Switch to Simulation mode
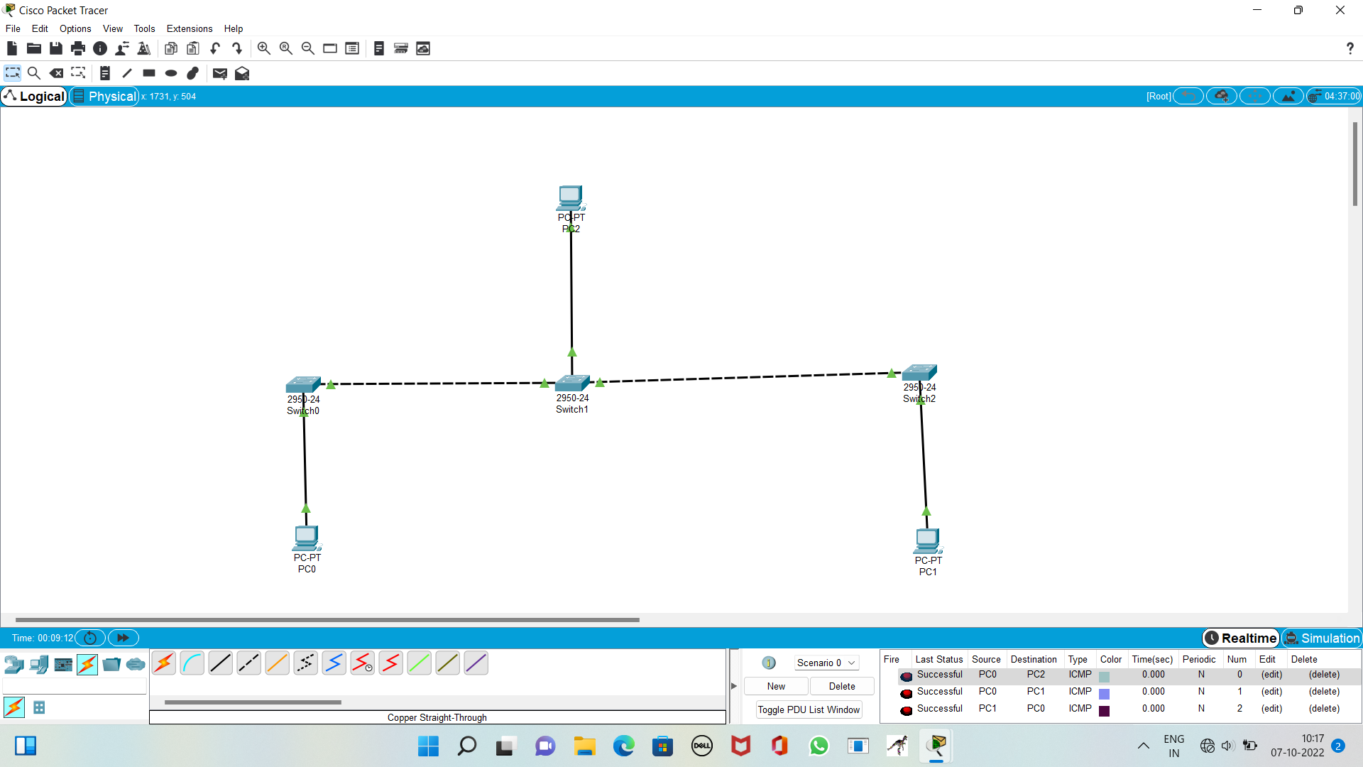This screenshot has height=767, width=1363. pos(1322,638)
